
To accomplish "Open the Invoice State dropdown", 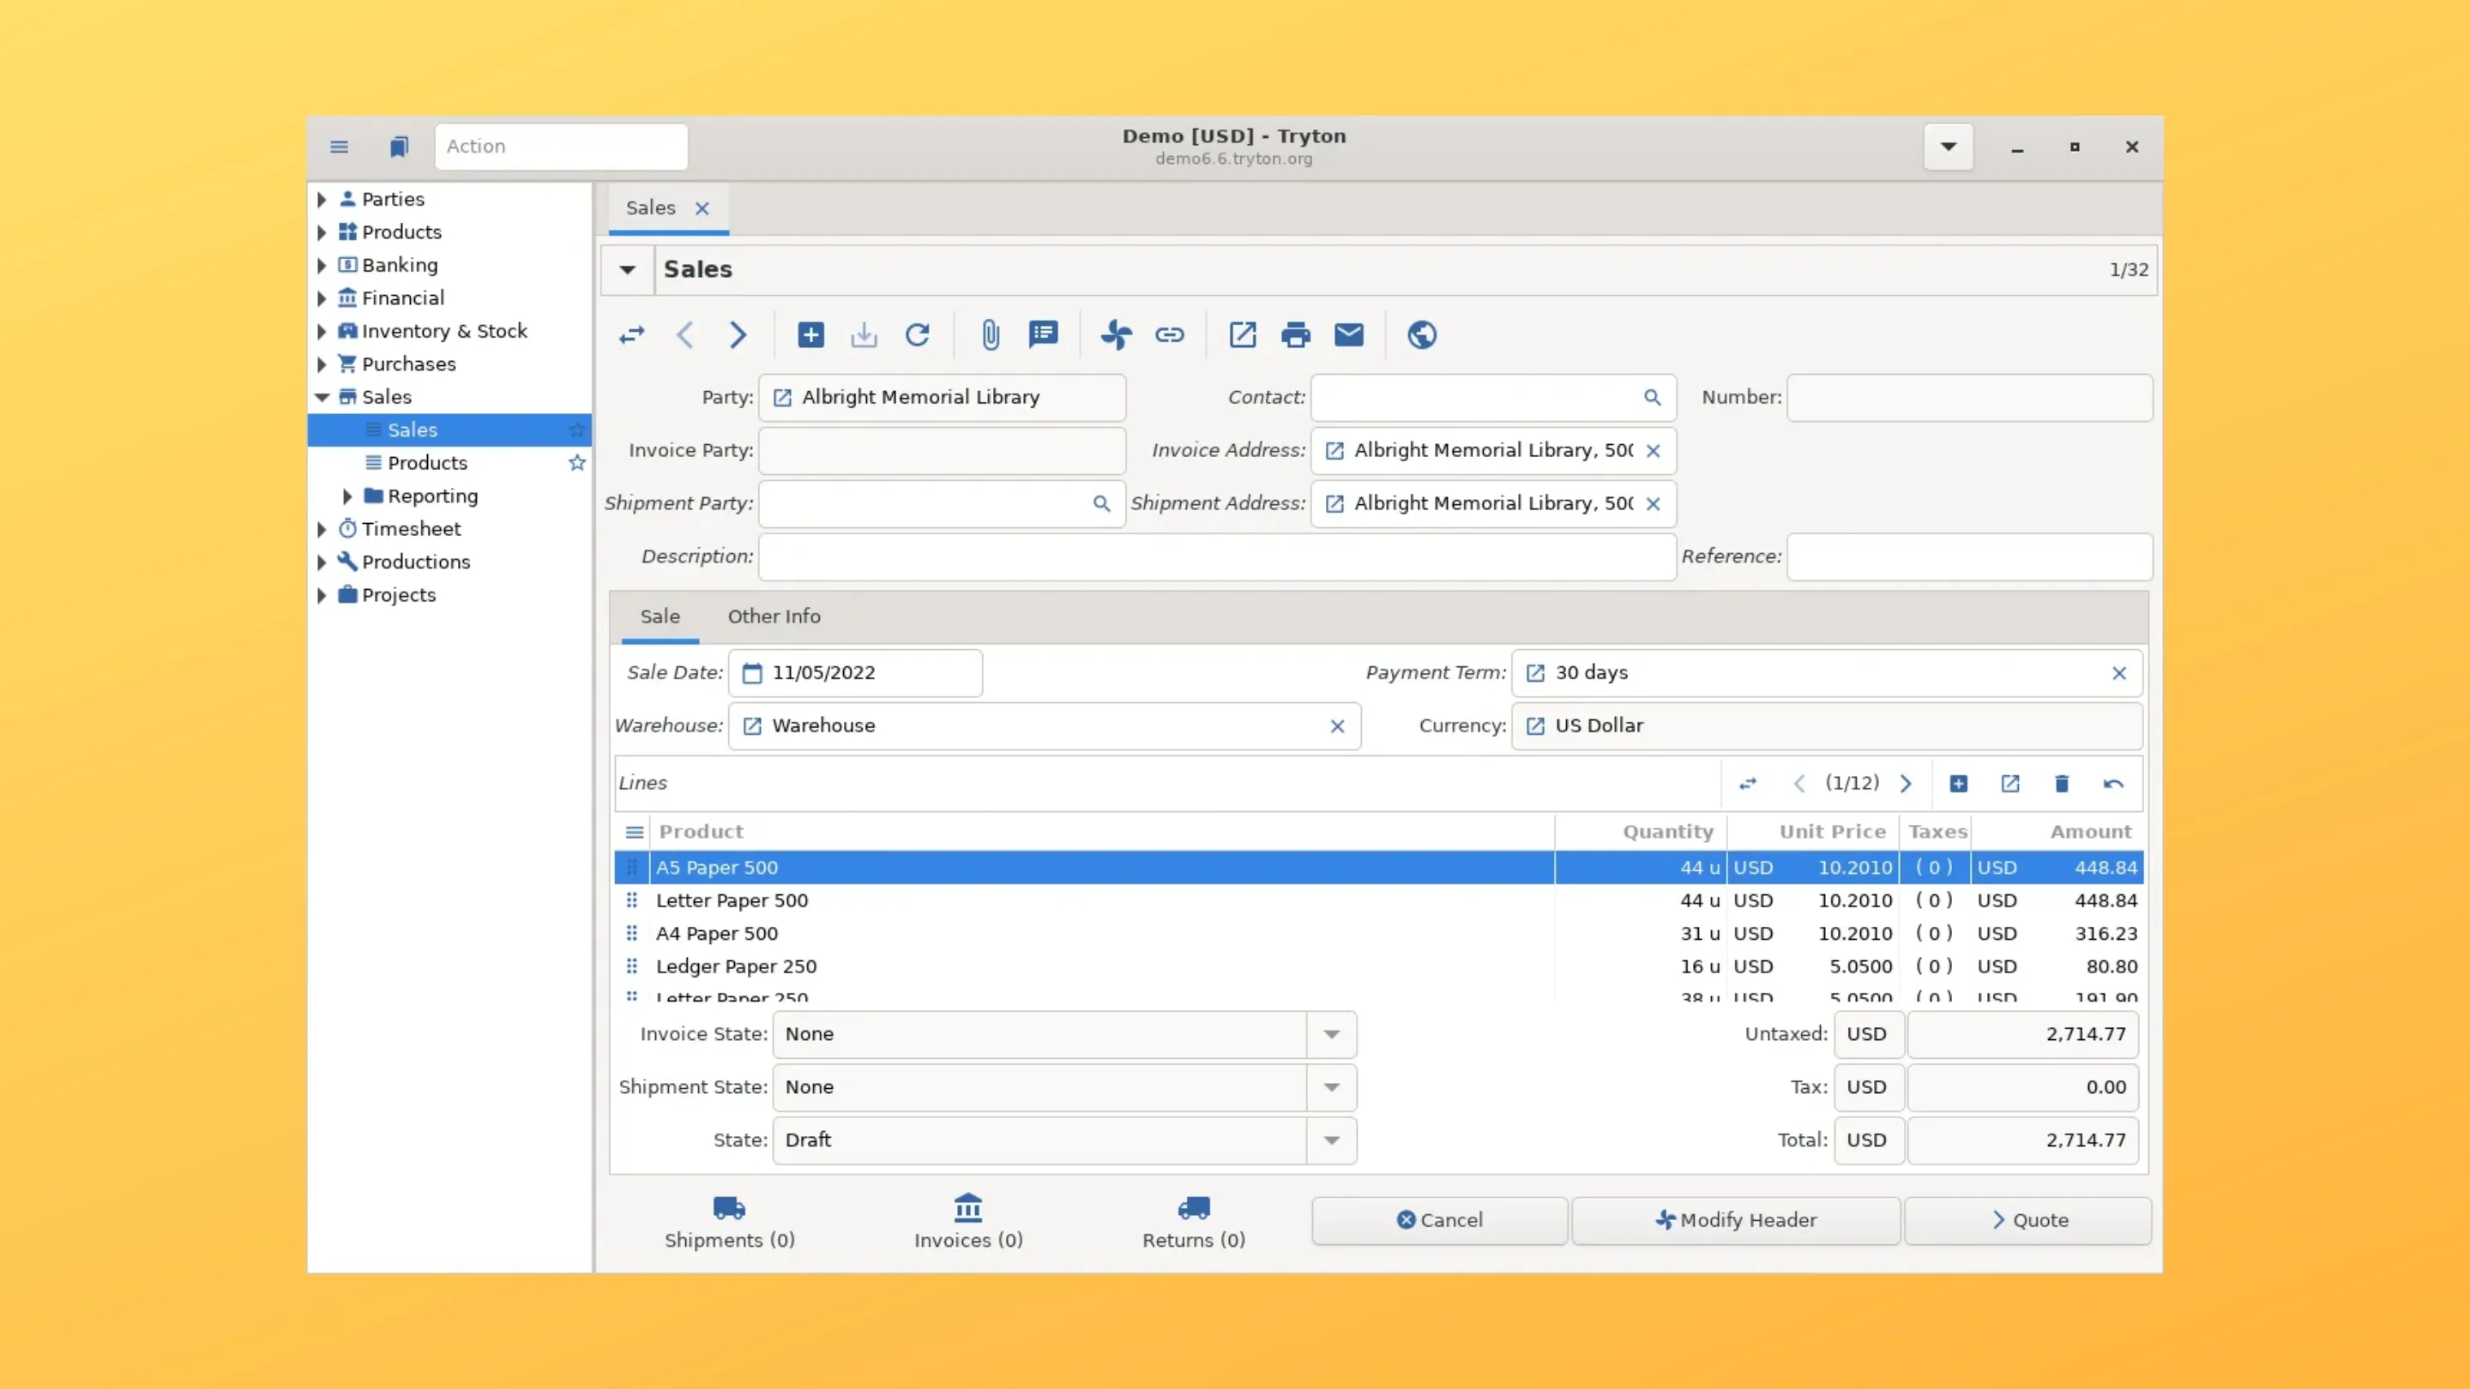I will coord(1331,1034).
